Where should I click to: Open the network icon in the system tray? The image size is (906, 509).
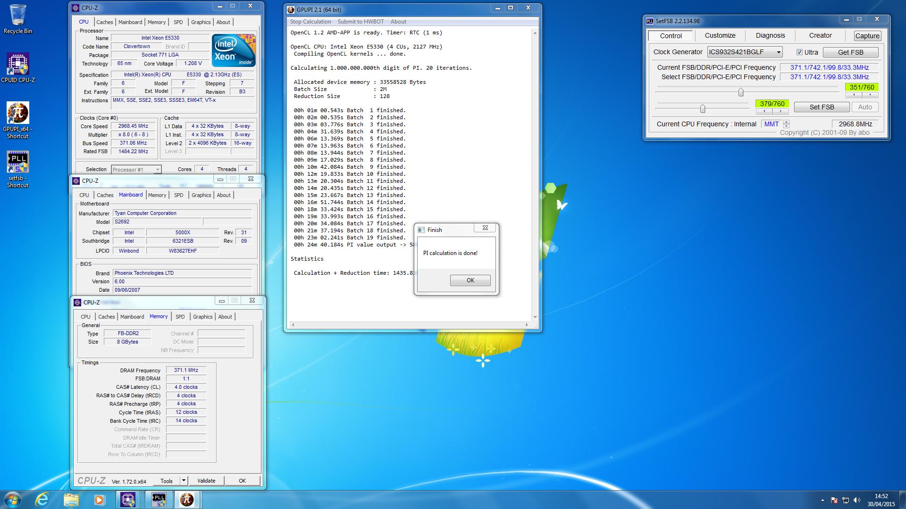(846, 500)
